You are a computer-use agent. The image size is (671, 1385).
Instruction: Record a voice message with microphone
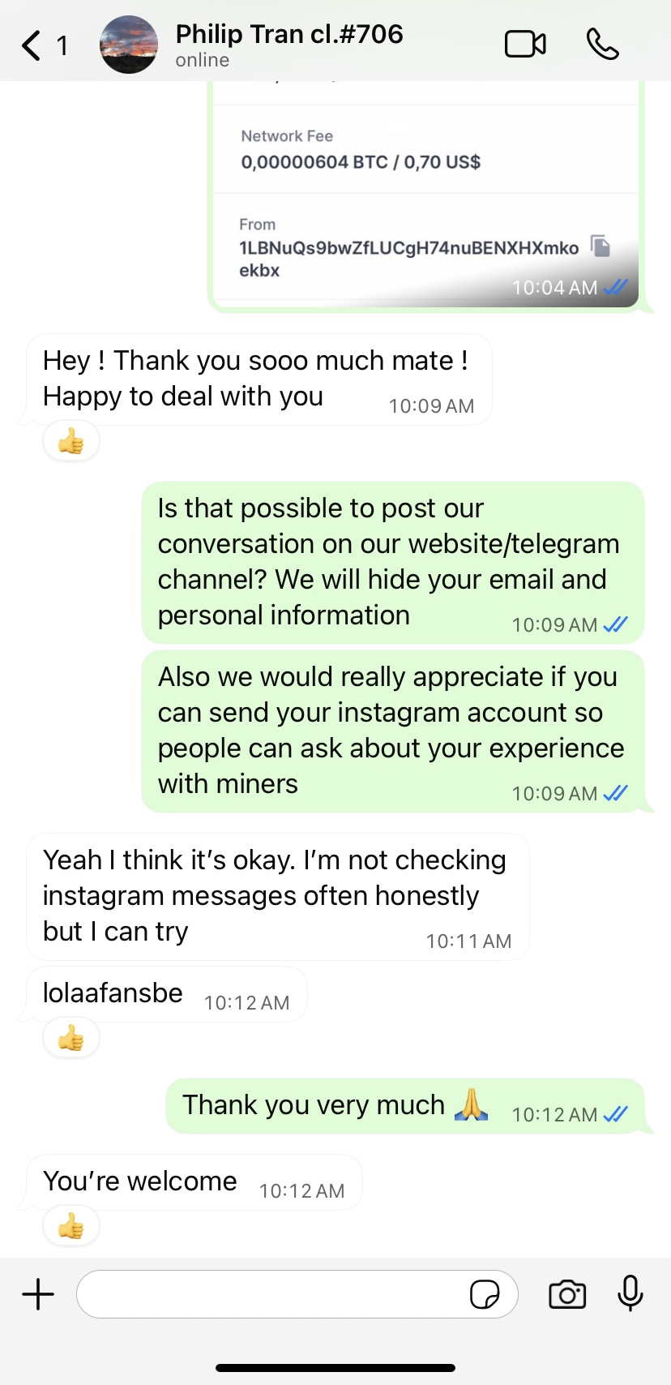(x=630, y=1293)
